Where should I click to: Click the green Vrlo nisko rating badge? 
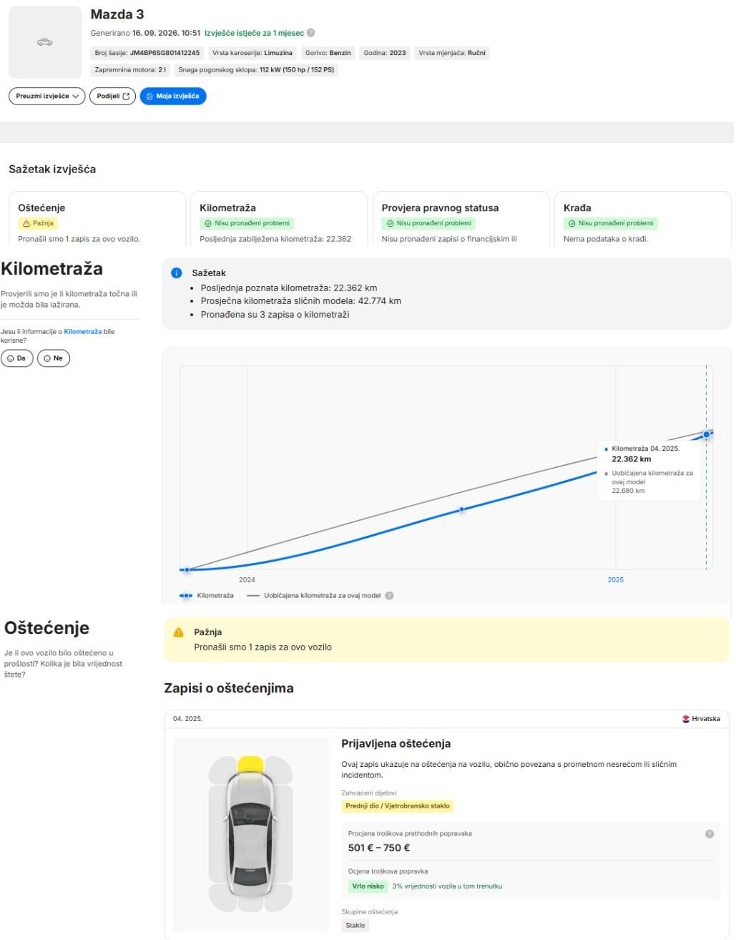[368, 886]
